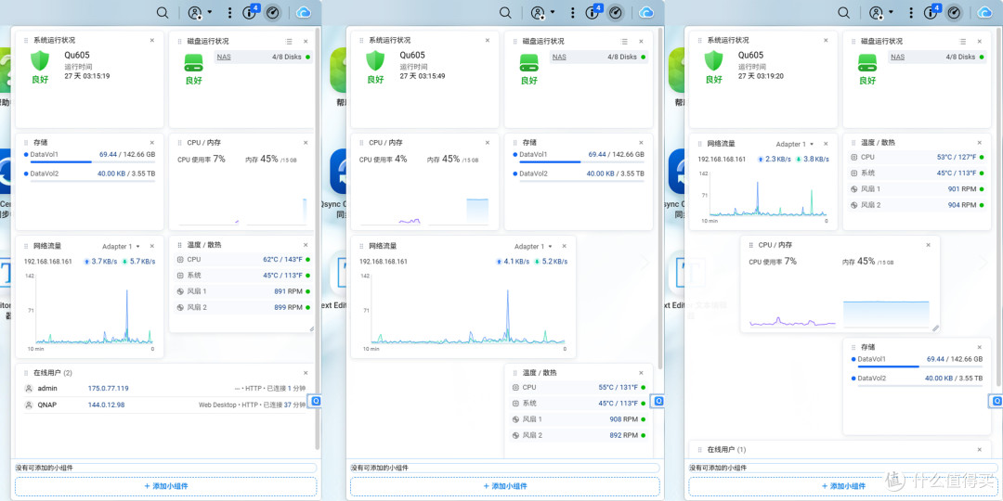Click QNAP user row with 144.0.12.98

pos(165,405)
